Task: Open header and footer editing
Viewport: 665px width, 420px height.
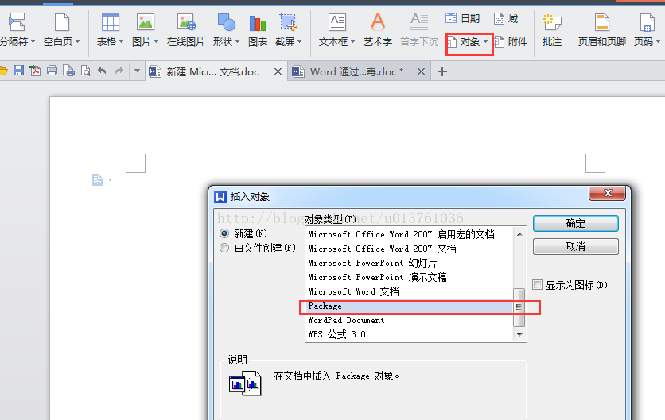Action: click(602, 29)
